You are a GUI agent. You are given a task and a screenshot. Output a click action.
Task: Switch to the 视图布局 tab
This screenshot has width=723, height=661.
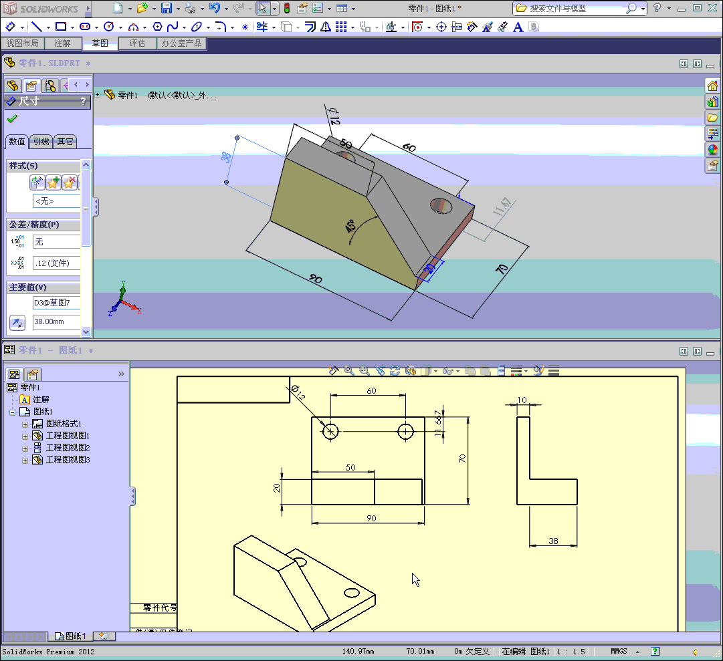click(x=23, y=43)
